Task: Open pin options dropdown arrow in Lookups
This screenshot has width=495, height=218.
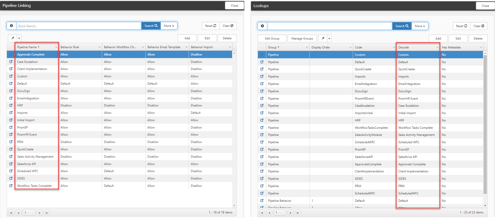Action: [329, 39]
